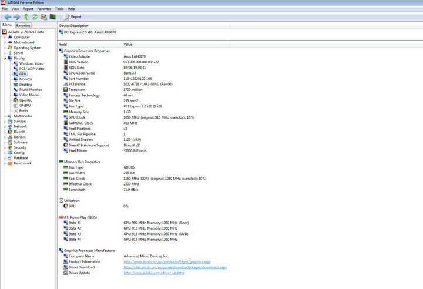
Task: Collapse the Display tree node
Action: point(5,58)
